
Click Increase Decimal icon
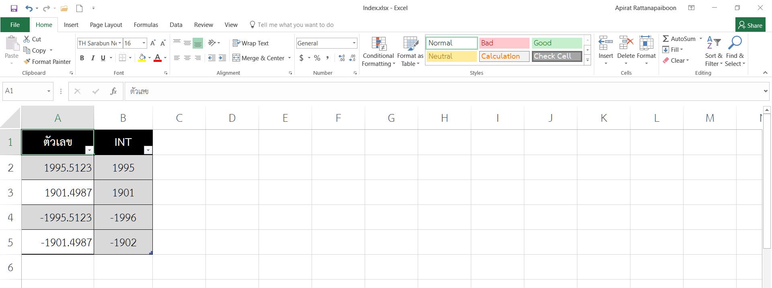[342, 58]
